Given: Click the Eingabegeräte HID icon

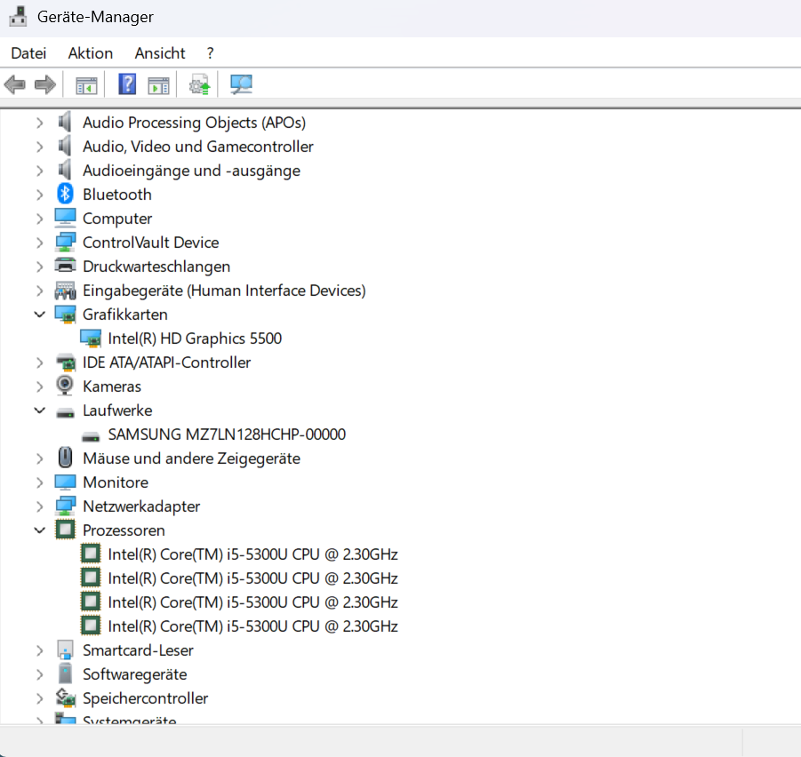Looking at the screenshot, I should 65,291.
